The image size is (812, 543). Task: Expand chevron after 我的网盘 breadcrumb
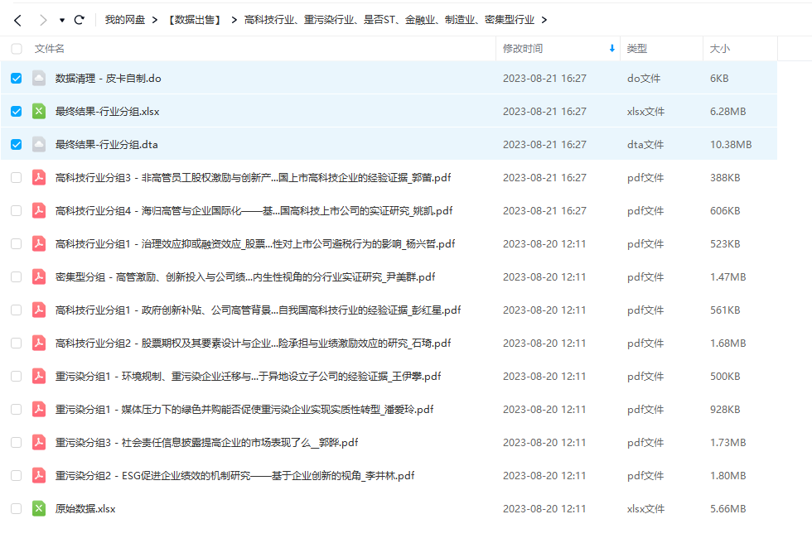click(154, 20)
